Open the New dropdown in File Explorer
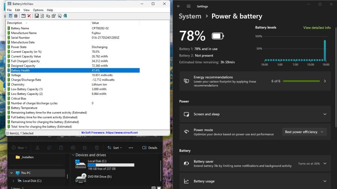Screen dimensions: 337x189 [x=19, y=148]
